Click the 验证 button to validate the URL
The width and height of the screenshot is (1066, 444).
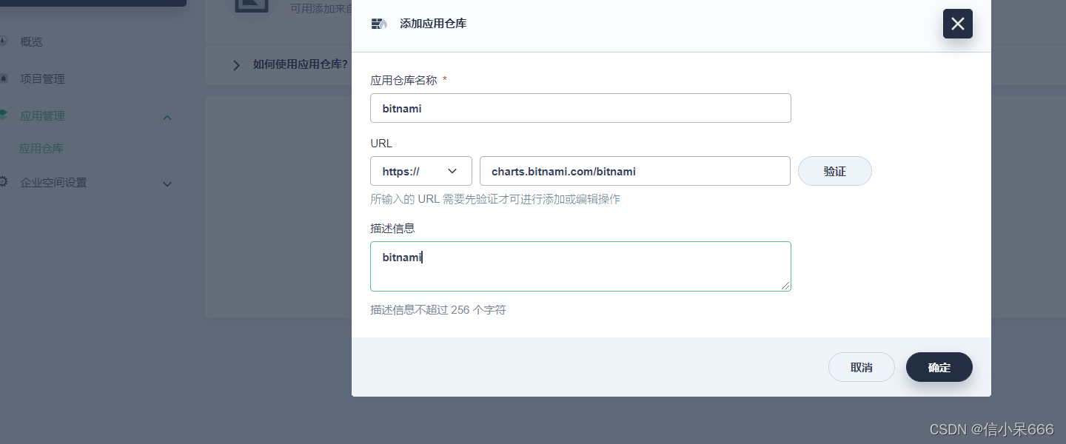[x=834, y=171]
